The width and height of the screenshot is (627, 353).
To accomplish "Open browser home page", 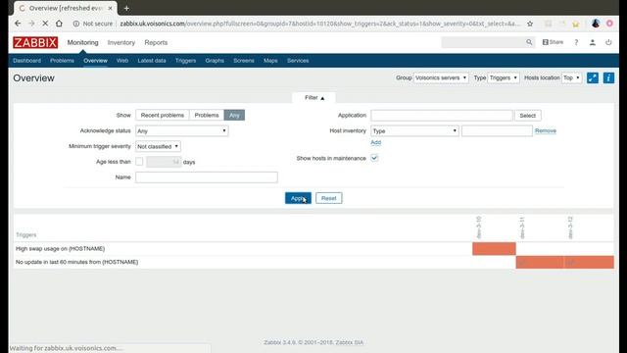I will point(59,24).
